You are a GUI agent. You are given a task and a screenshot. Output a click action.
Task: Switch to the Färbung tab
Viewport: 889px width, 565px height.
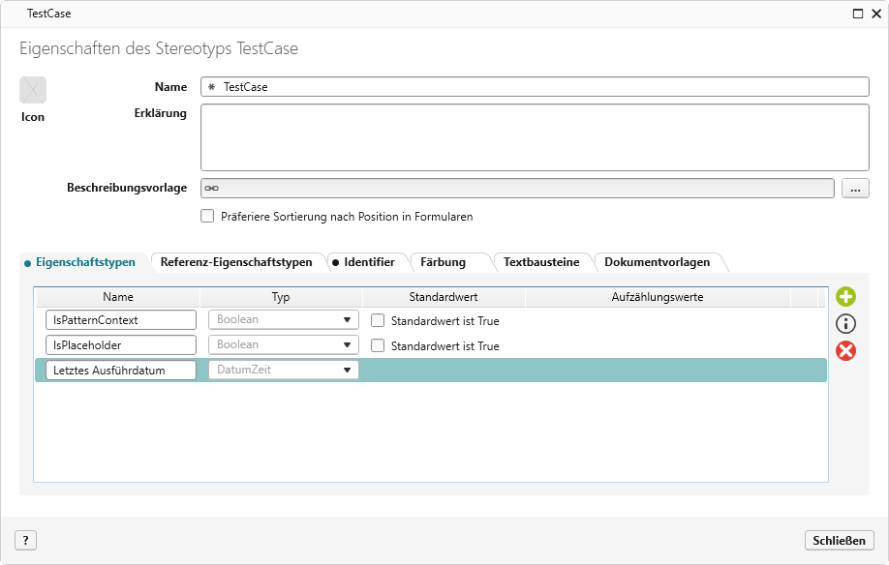point(443,262)
